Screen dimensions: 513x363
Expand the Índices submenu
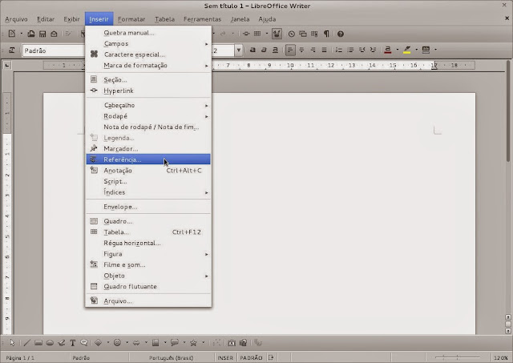pyautogui.click(x=148, y=192)
